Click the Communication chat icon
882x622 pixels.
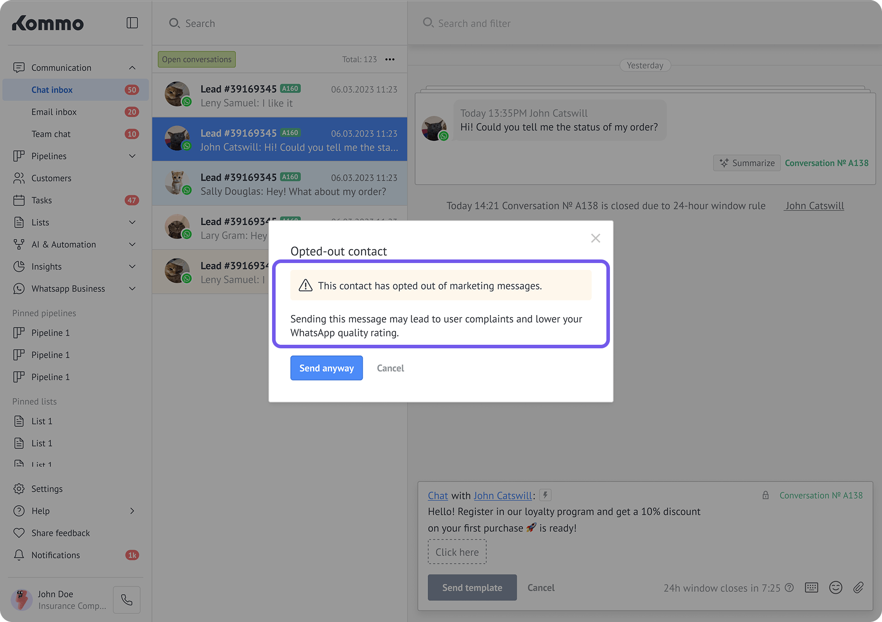pyautogui.click(x=19, y=68)
